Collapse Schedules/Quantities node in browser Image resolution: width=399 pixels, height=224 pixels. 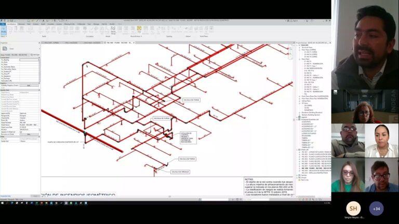(x=297, y=119)
